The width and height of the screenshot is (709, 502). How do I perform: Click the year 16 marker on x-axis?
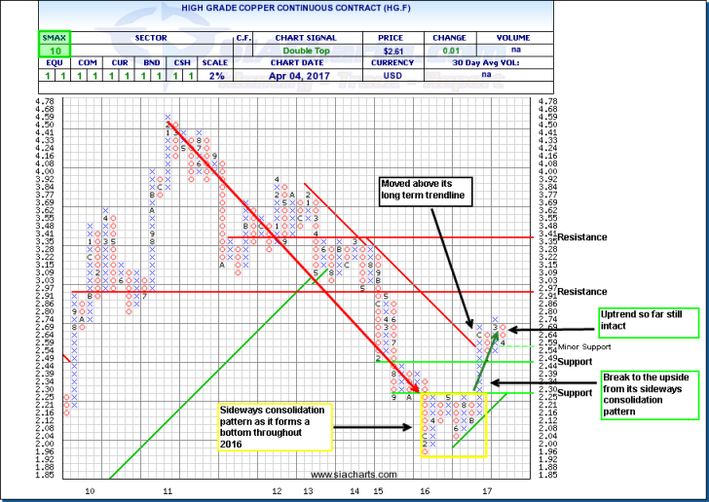(425, 492)
